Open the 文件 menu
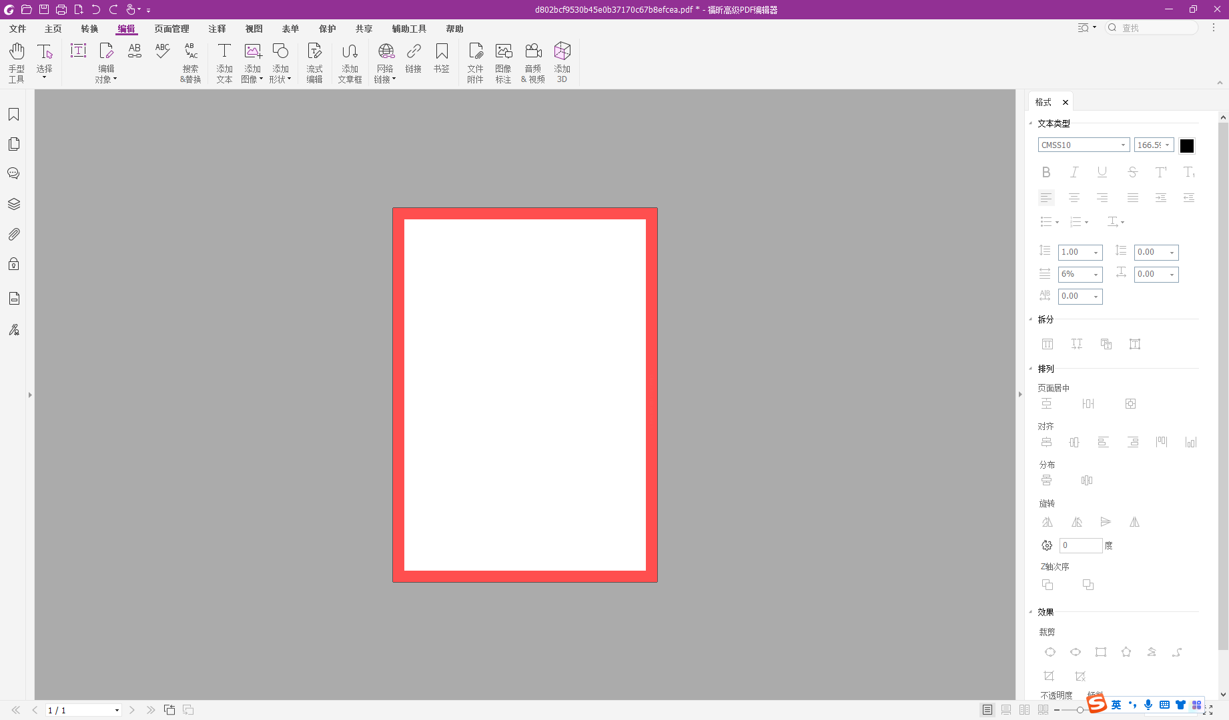This screenshot has width=1229, height=720. [18, 29]
